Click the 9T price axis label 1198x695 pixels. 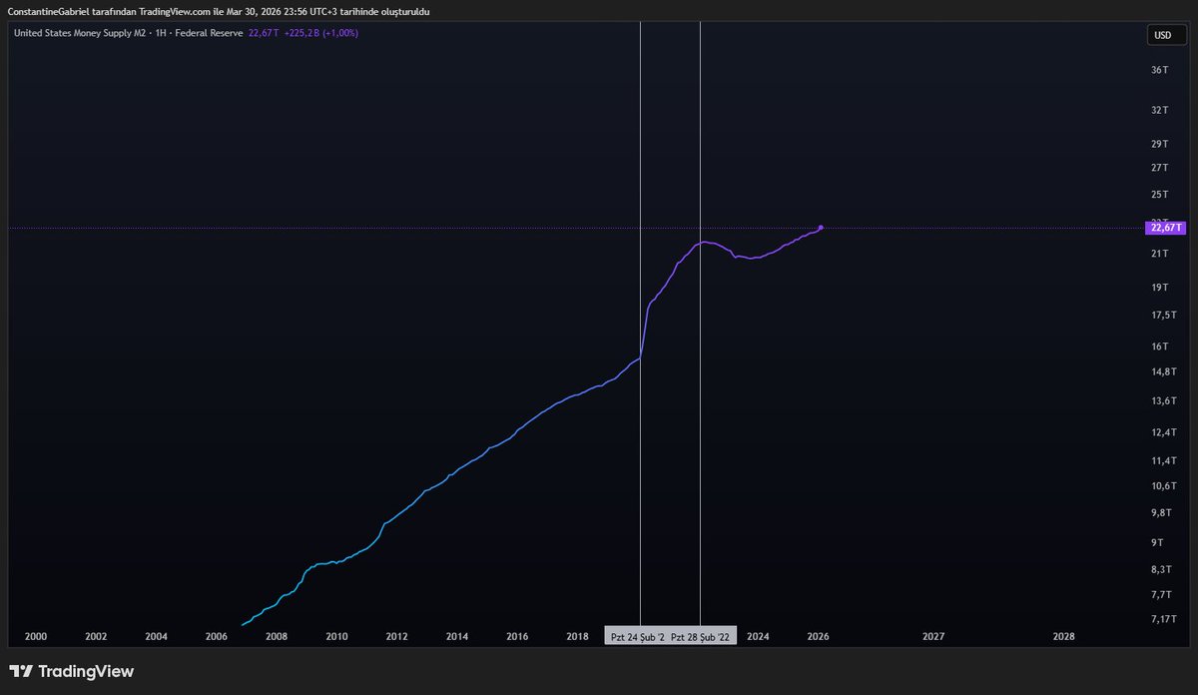1157,542
